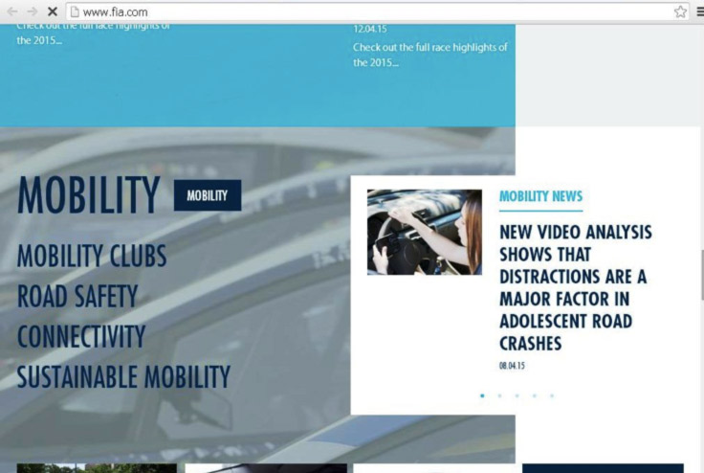
Task: Click the 12.04.15 date text
Action: [x=370, y=29]
